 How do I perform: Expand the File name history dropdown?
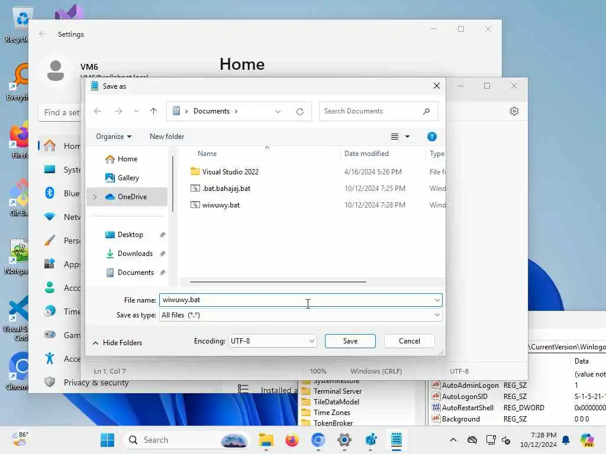[437, 300]
